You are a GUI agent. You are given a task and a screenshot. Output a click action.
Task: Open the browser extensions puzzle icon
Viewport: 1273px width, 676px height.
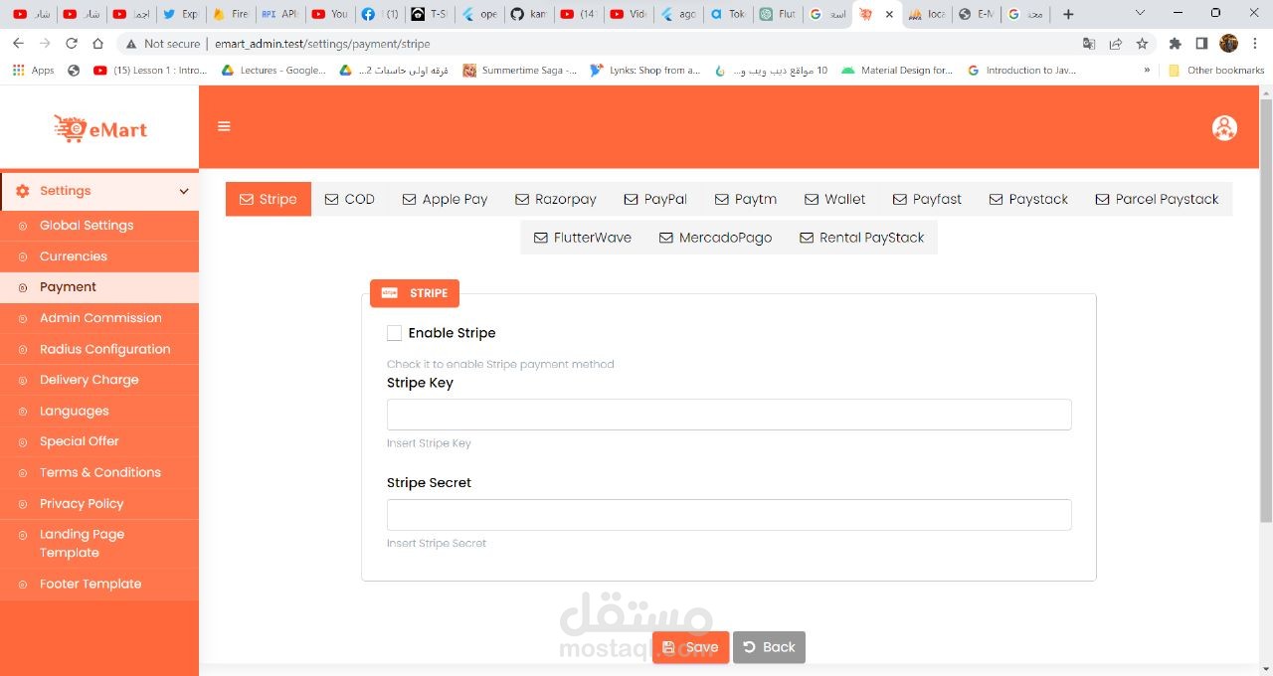[1175, 44]
